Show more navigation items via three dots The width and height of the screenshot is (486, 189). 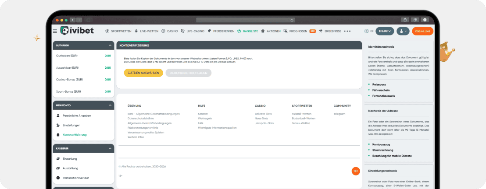pos(347,31)
